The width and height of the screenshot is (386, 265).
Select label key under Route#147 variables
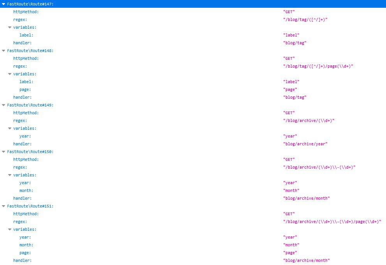coord(26,35)
